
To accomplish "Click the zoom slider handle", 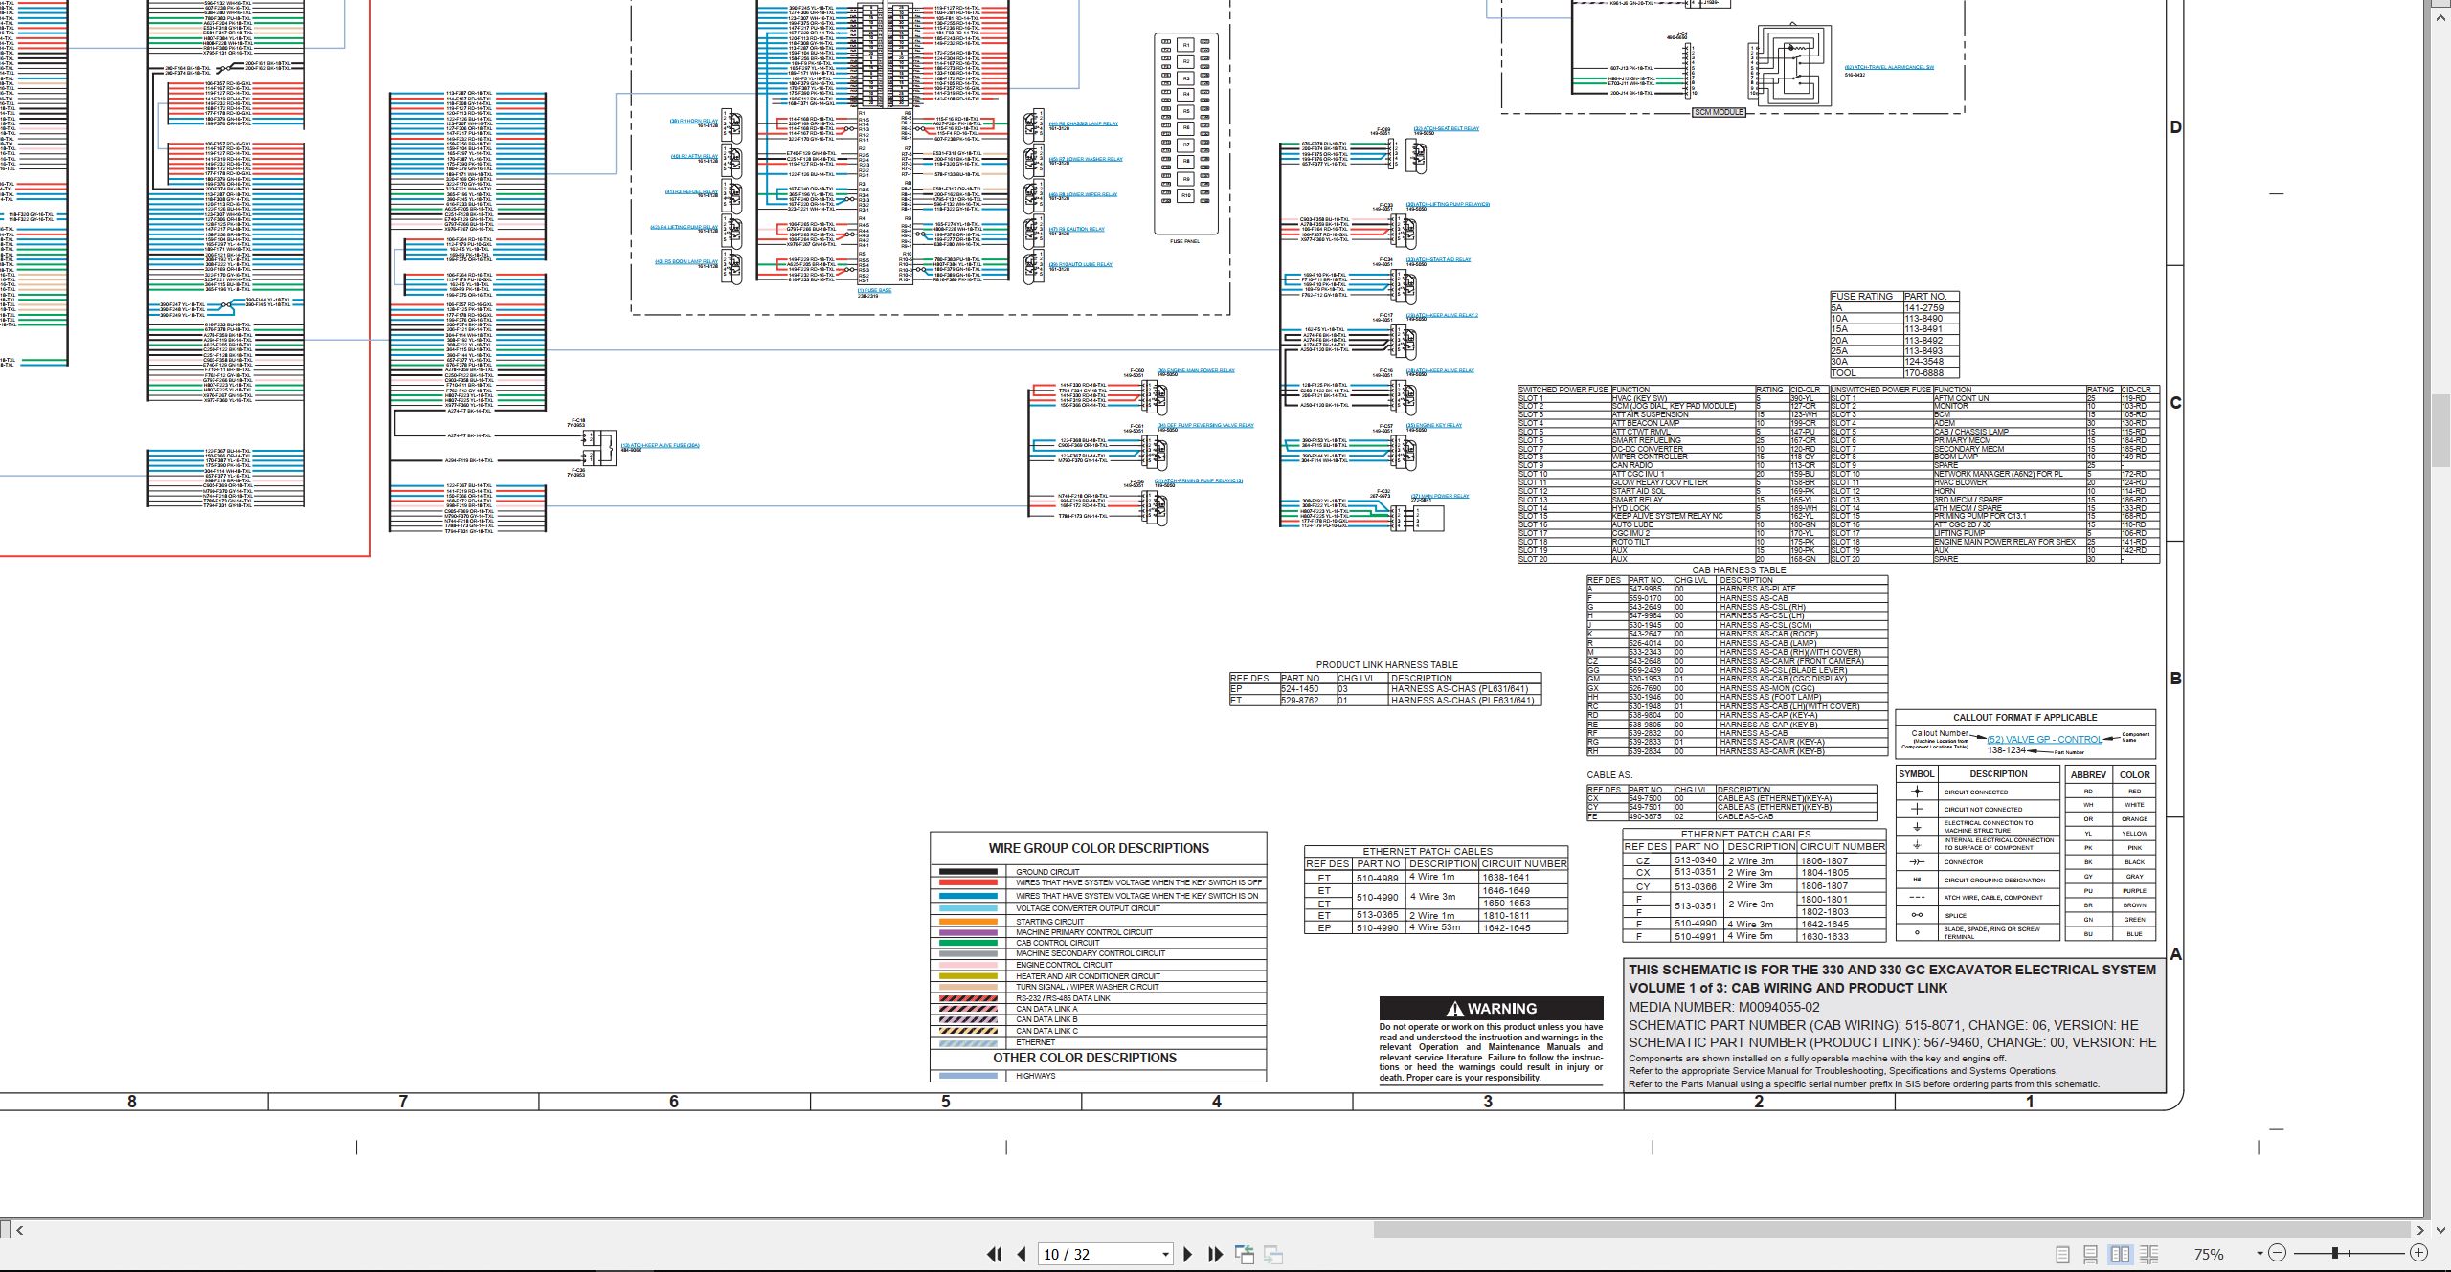I will [x=2335, y=1253].
